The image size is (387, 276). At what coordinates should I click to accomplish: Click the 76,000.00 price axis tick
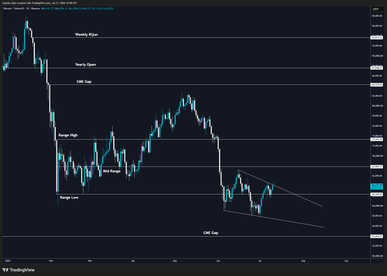tap(377, 126)
